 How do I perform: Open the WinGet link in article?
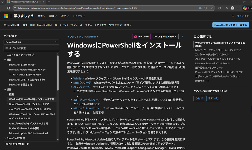78,78
